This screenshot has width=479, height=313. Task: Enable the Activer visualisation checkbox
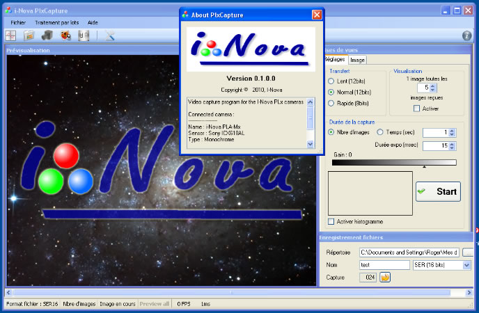[416, 109]
